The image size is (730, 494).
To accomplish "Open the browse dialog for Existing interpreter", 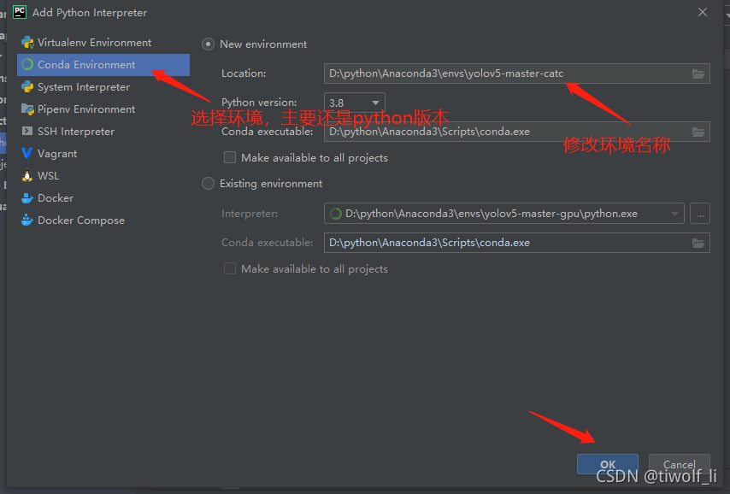I will pos(700,213).
